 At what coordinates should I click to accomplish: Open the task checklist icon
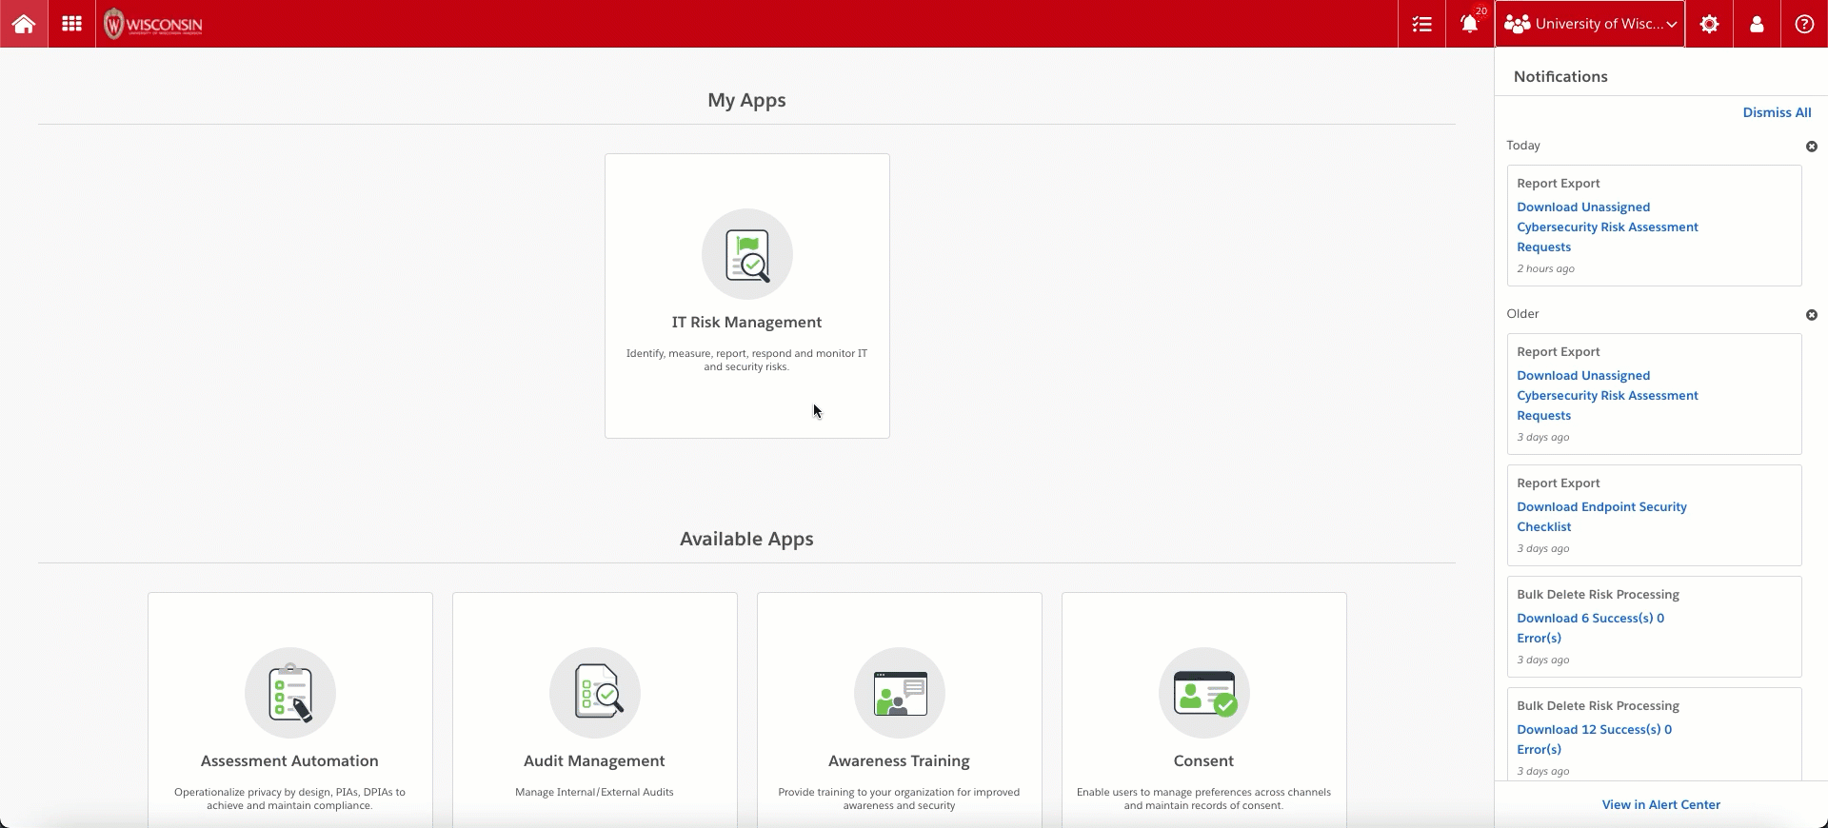pyautogui.click(x=1422, y=24)
